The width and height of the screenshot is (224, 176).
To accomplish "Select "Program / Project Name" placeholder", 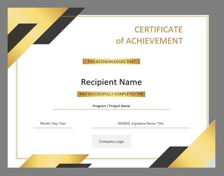I will coord(111,106).
